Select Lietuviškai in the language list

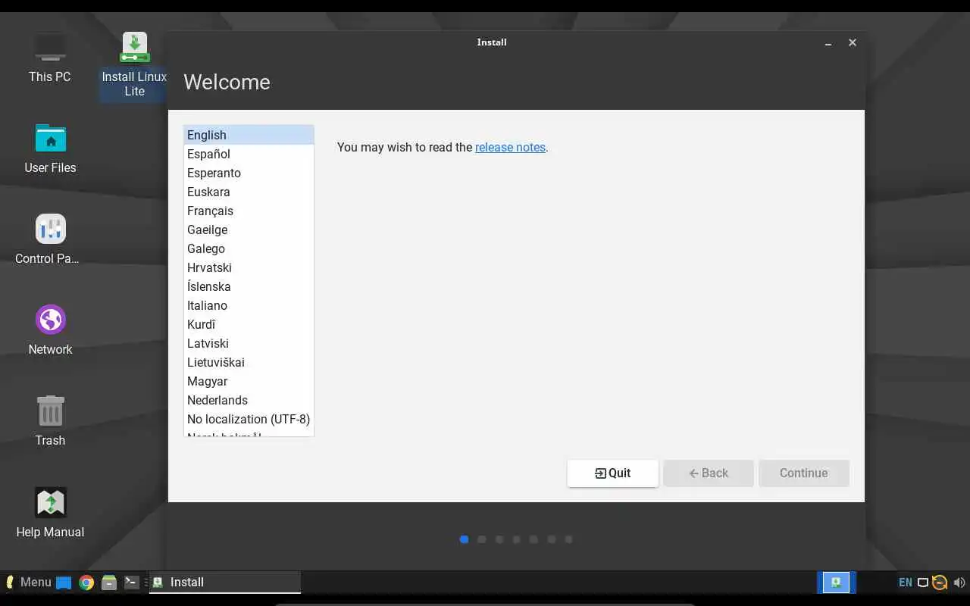tap(249, 362)
